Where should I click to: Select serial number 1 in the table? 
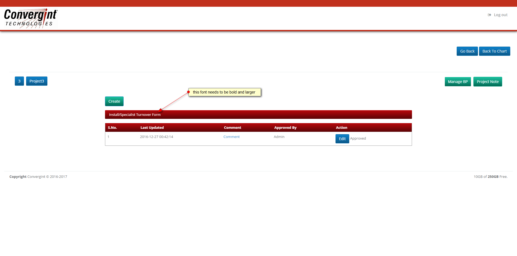coord(109,137)
